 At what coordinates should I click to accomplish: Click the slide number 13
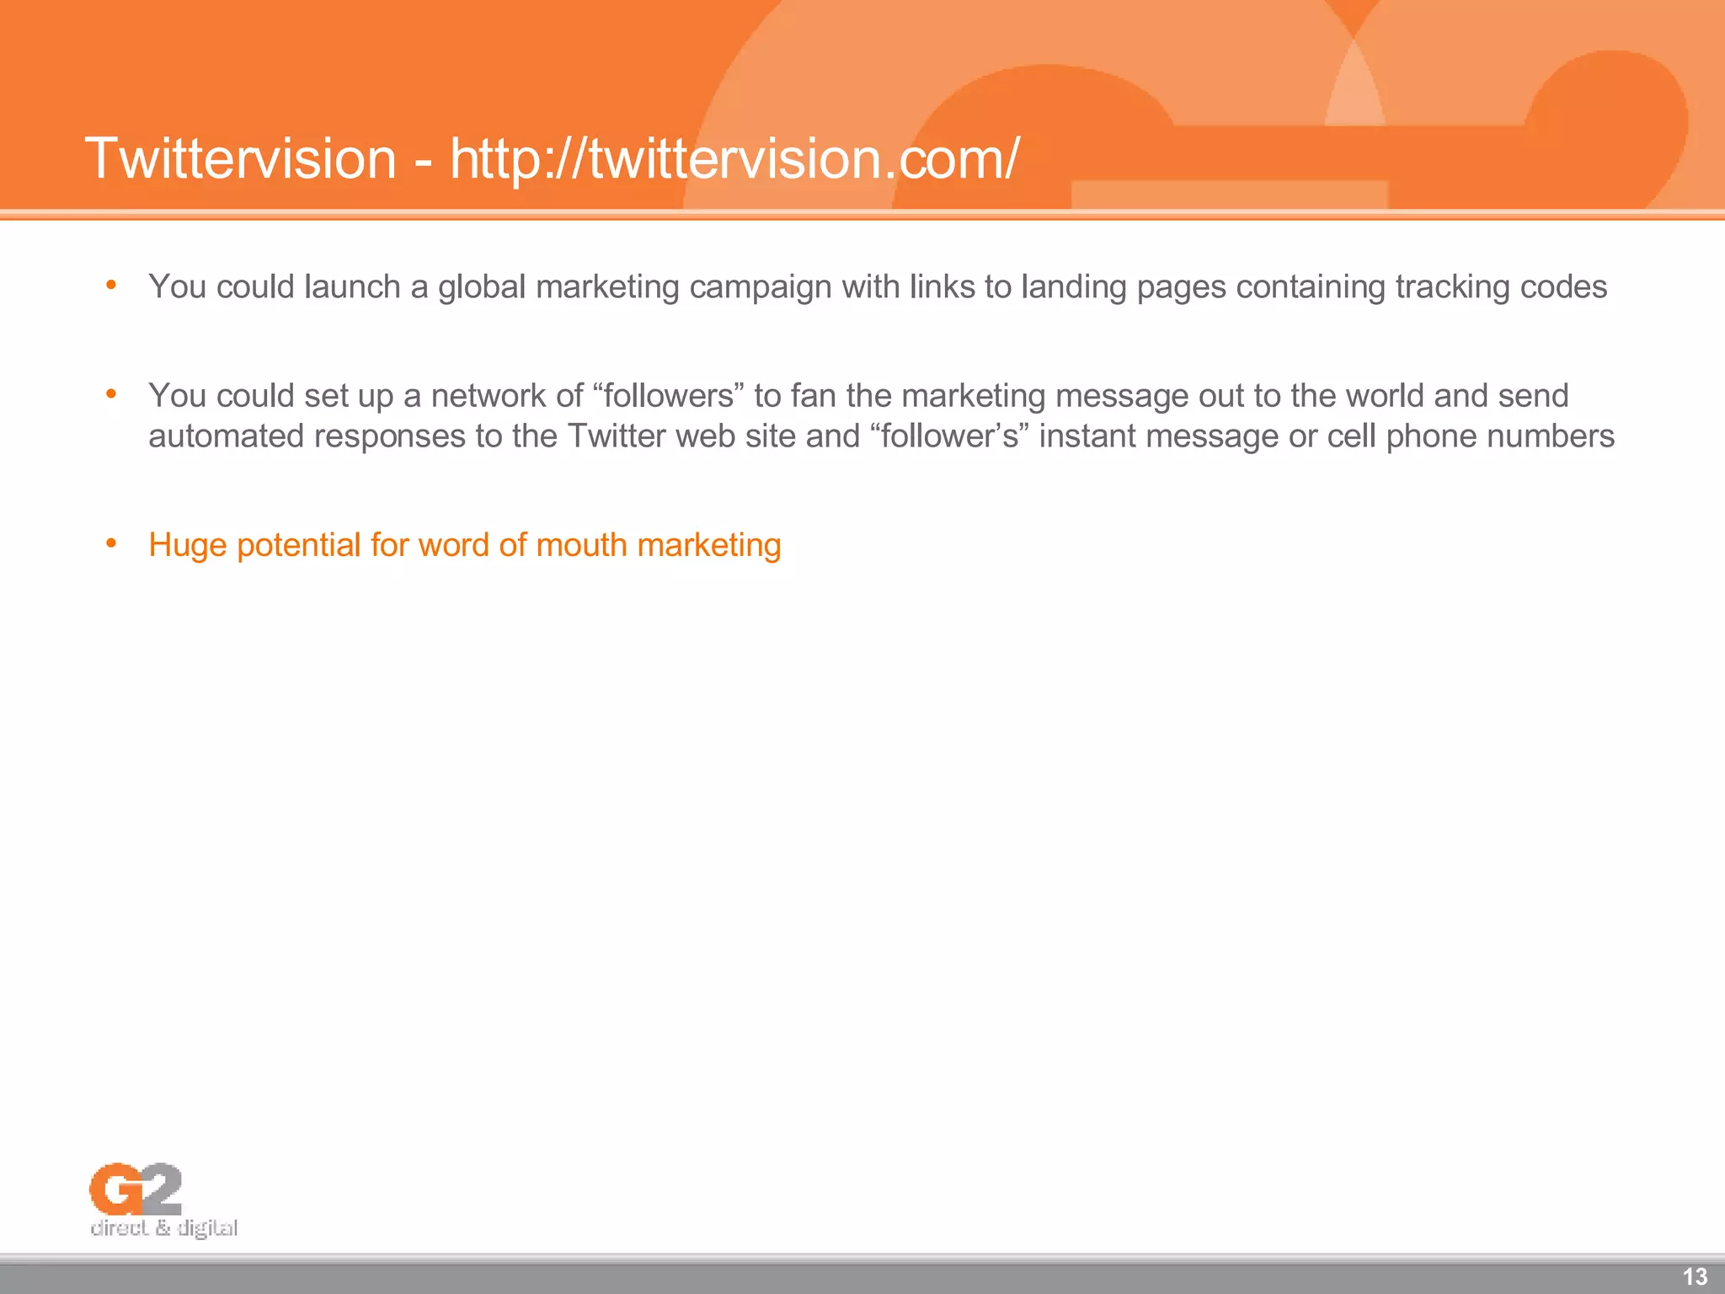tap(1695, 1276)
